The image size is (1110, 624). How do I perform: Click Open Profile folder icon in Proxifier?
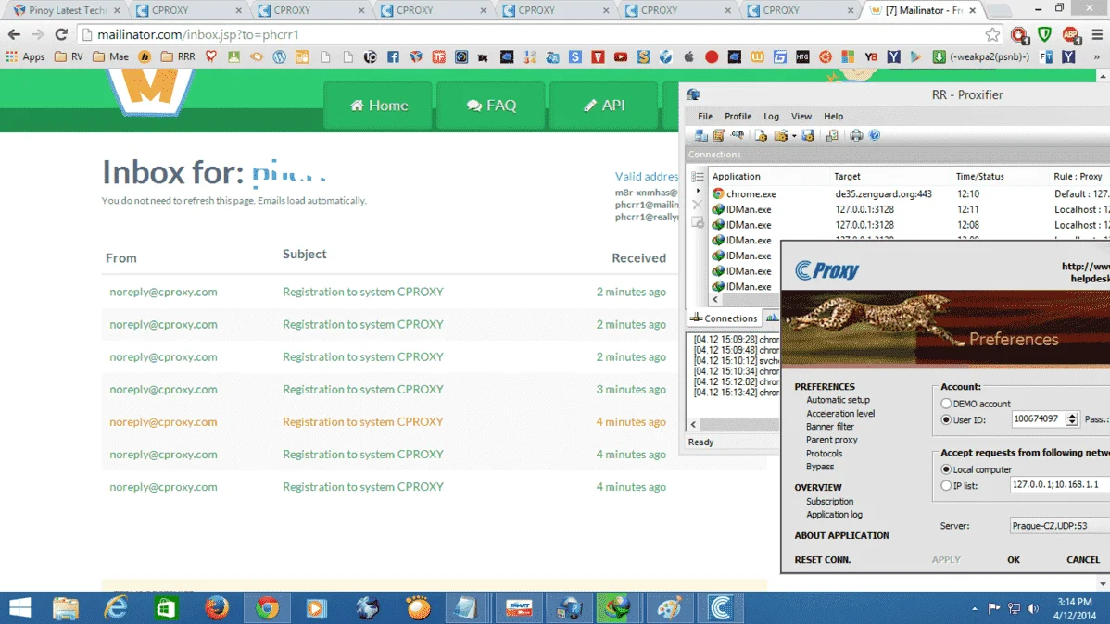coord(781,135)
